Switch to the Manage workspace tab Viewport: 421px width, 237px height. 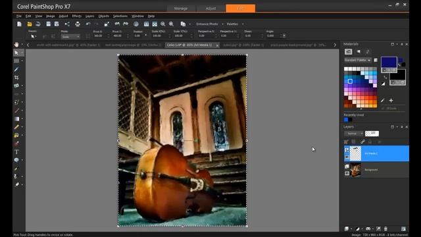[181, 9]
